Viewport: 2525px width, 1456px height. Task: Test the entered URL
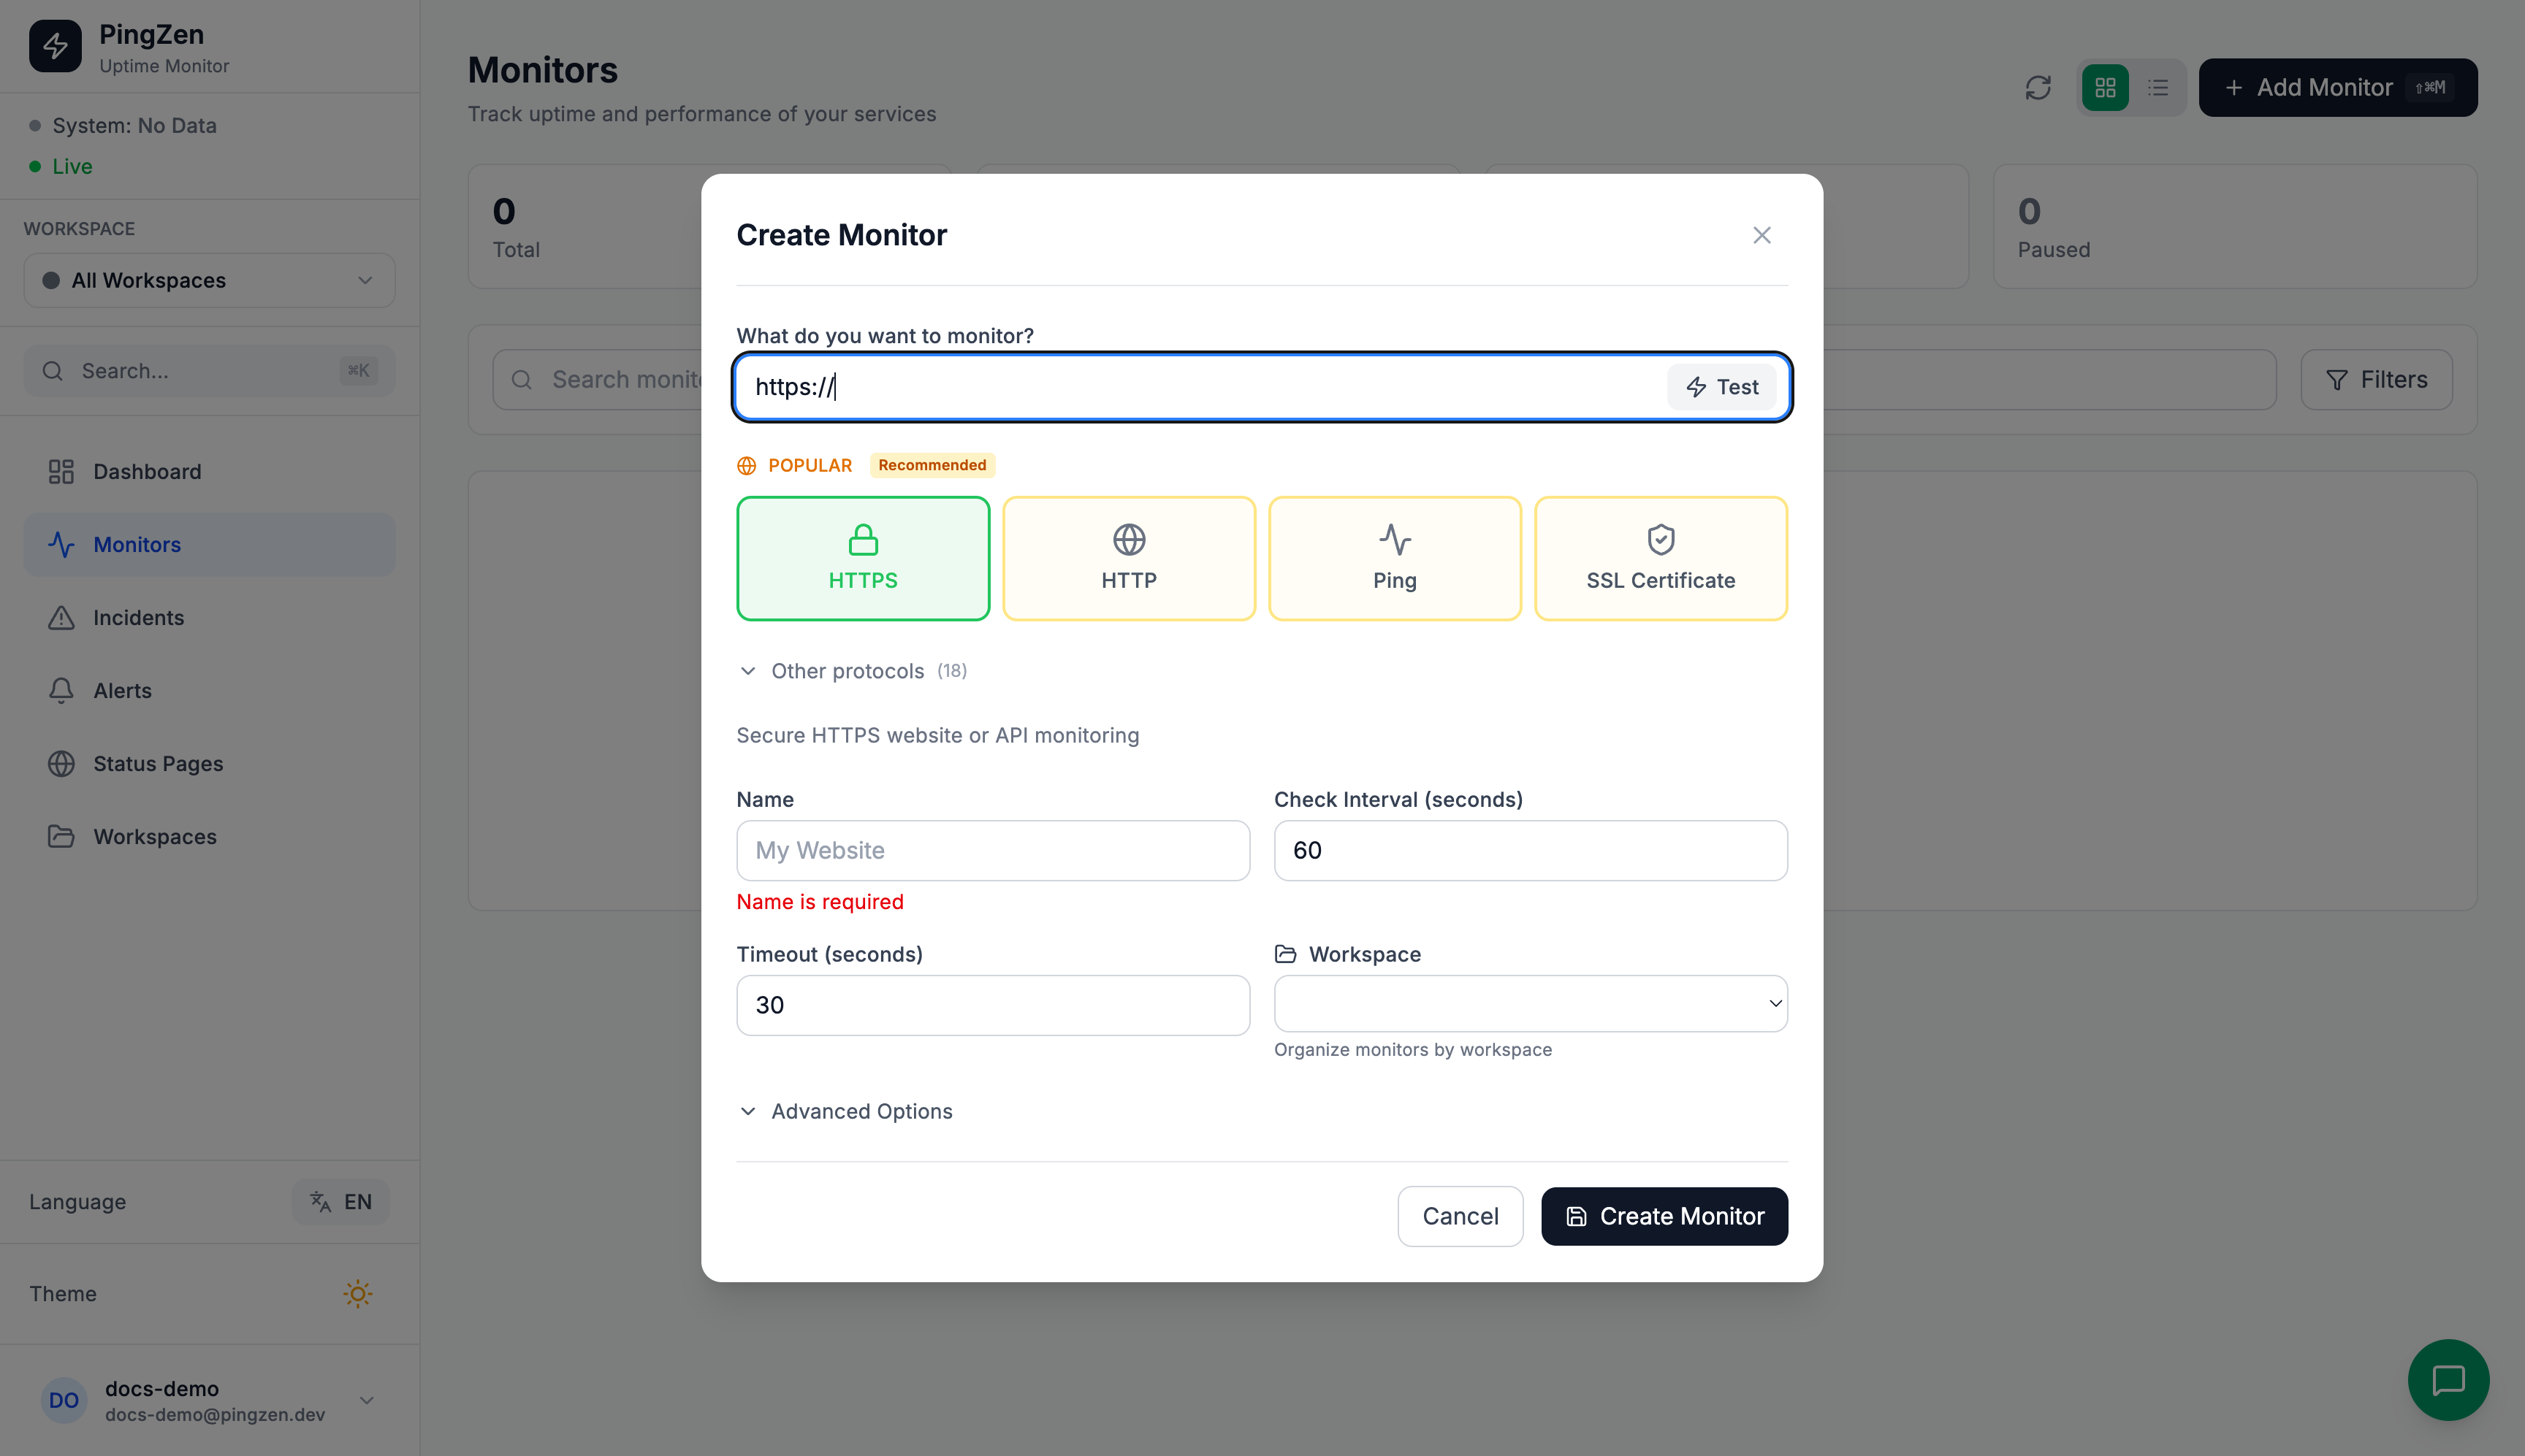point(1721,387)
